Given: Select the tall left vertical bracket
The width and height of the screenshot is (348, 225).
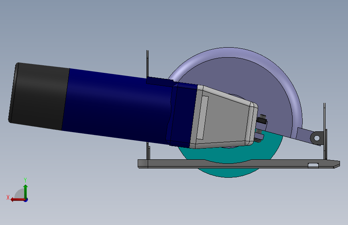Looking at the screenshot, I should [x=147, y=63].
